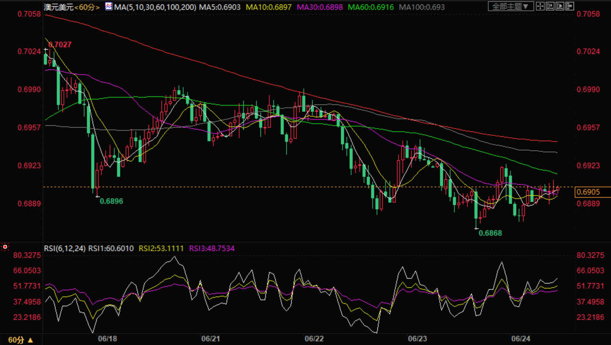Click the 06/22 date on time axis

(x=314, y=339)
